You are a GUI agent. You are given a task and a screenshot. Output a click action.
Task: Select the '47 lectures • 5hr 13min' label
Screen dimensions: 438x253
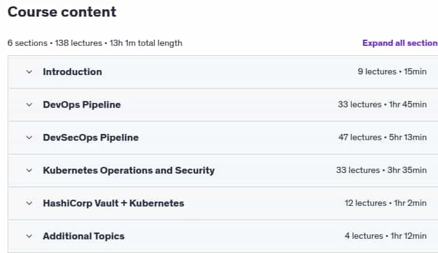click(383, 137)
